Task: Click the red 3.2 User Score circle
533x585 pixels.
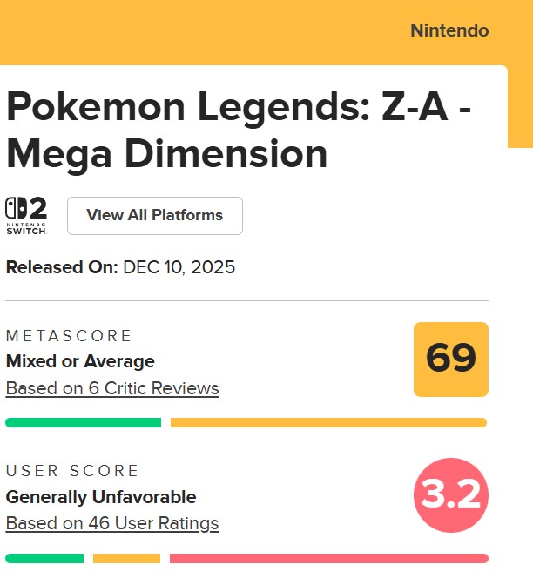Action: pyautogui.click(x=450, y=494)
